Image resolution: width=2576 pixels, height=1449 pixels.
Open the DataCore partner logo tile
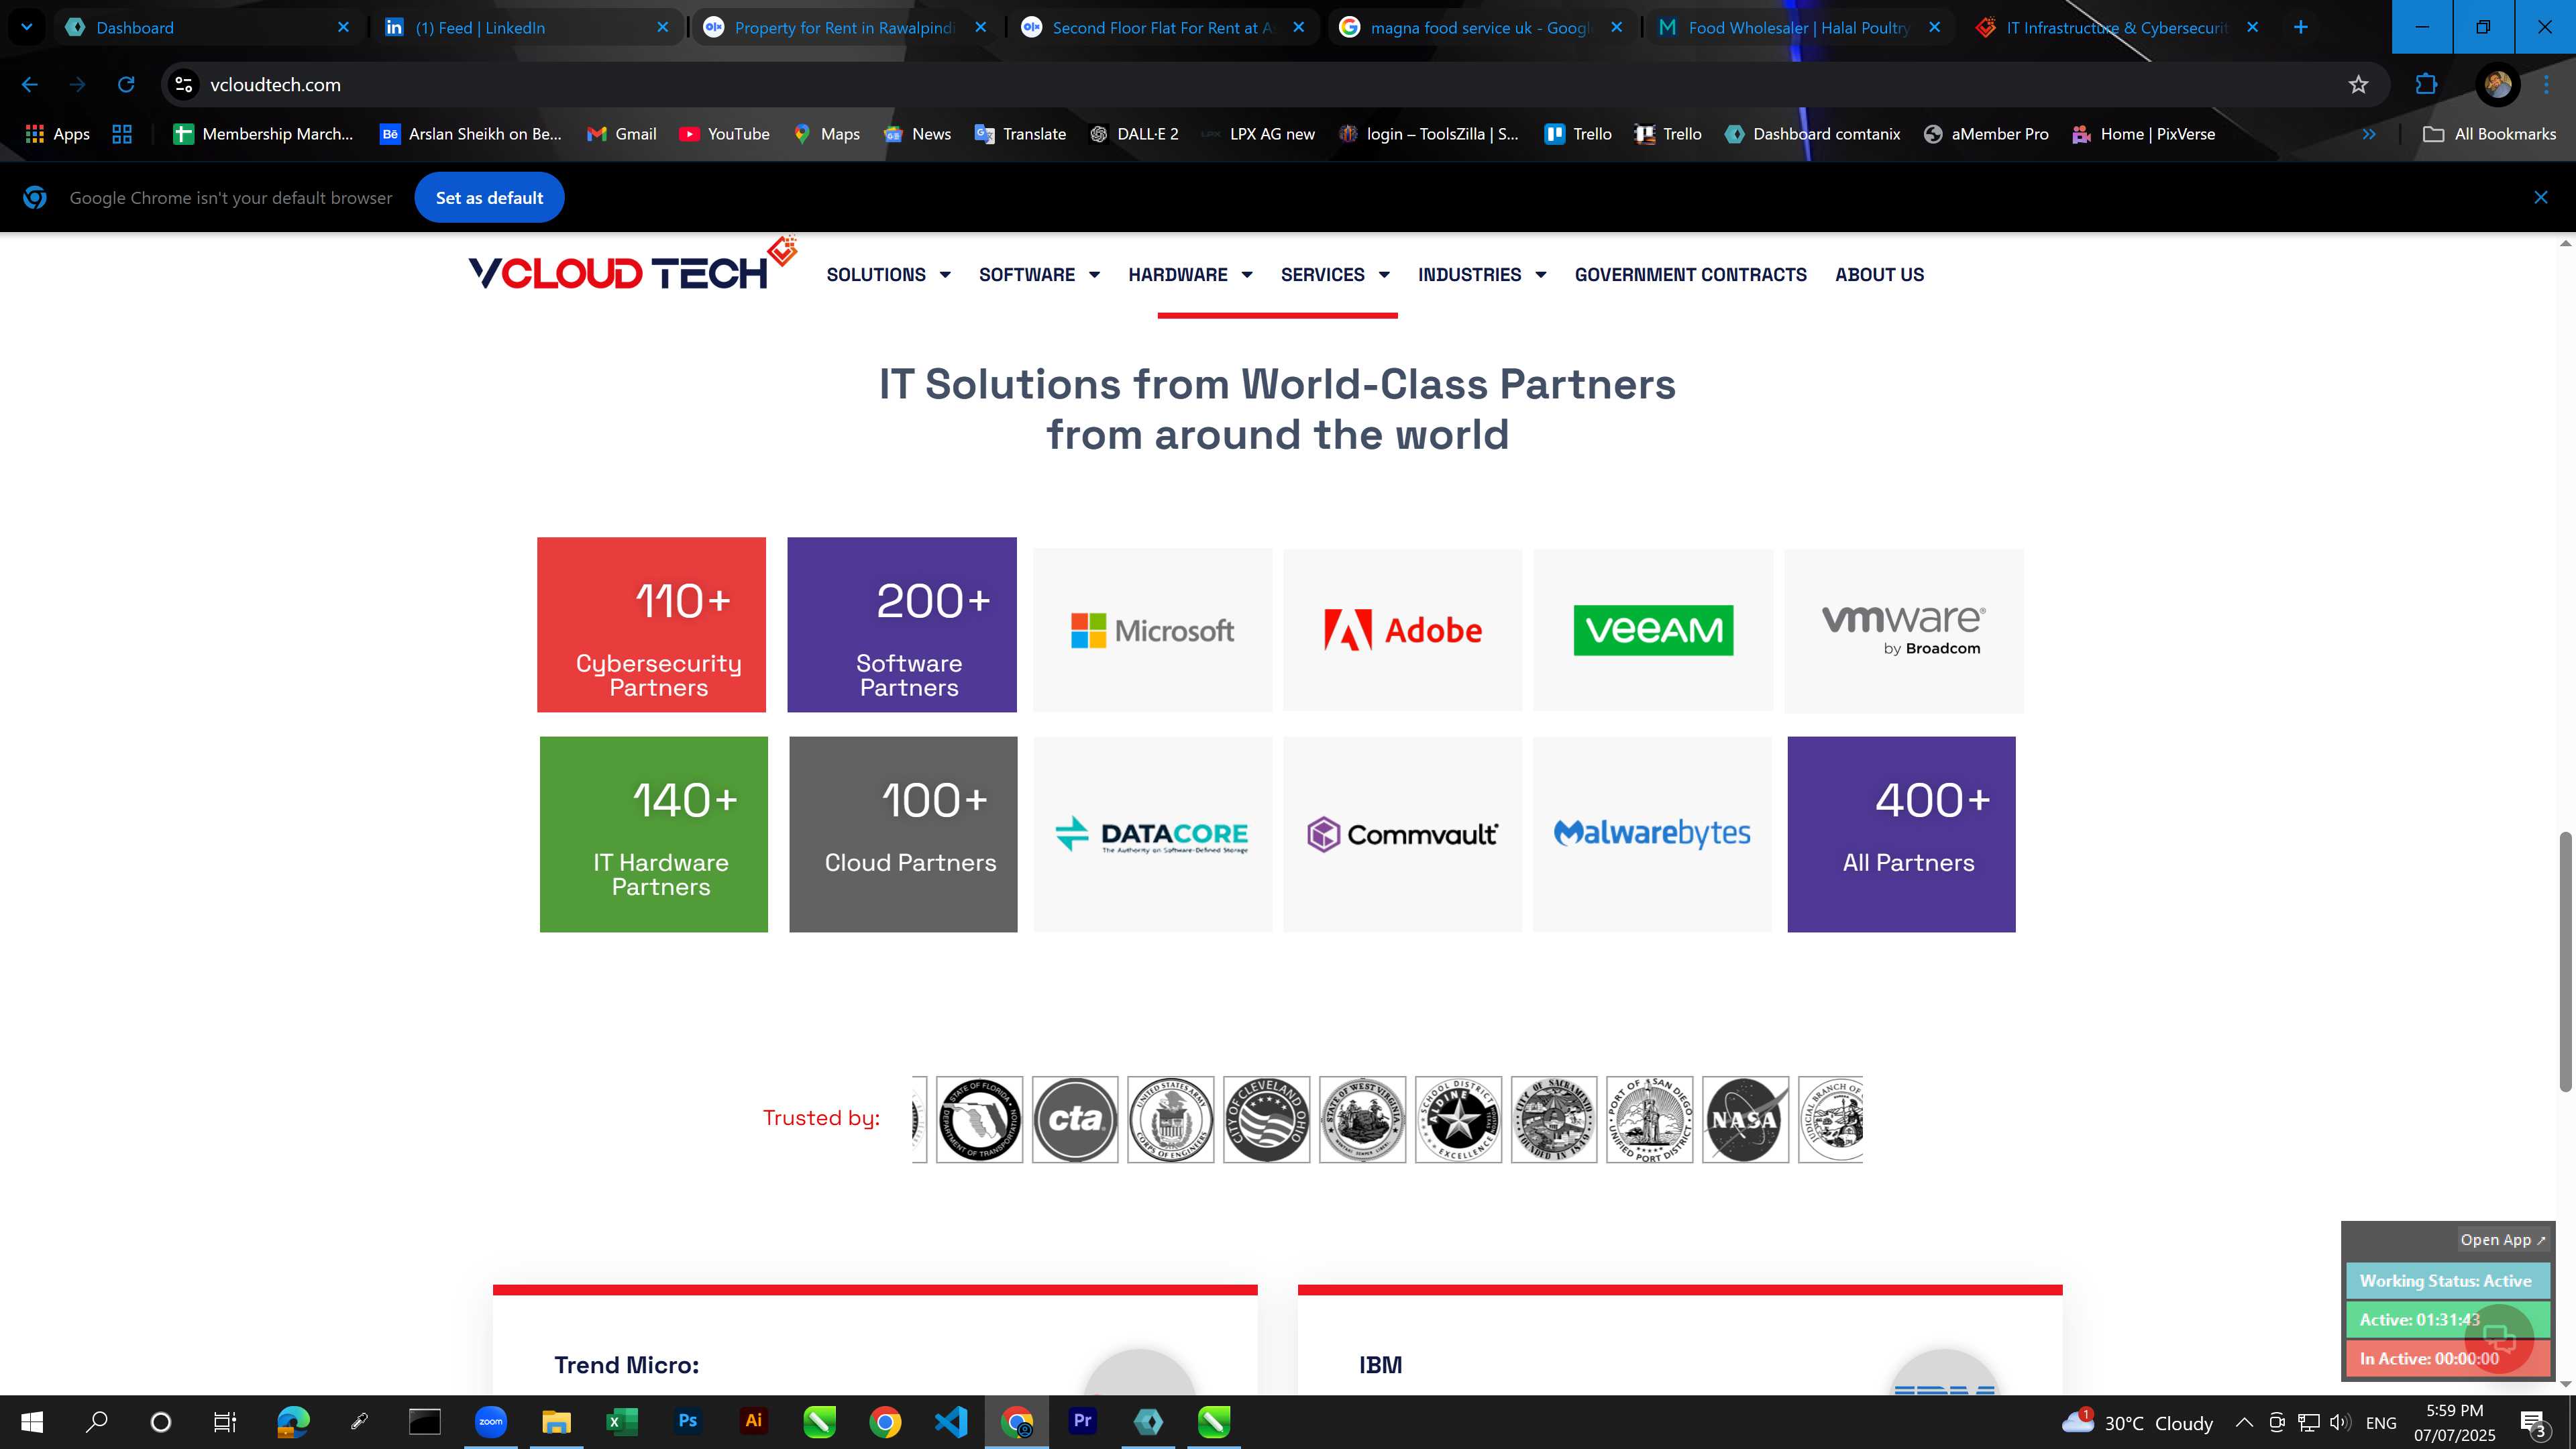pyautogui.click(x=1152, y=834)
